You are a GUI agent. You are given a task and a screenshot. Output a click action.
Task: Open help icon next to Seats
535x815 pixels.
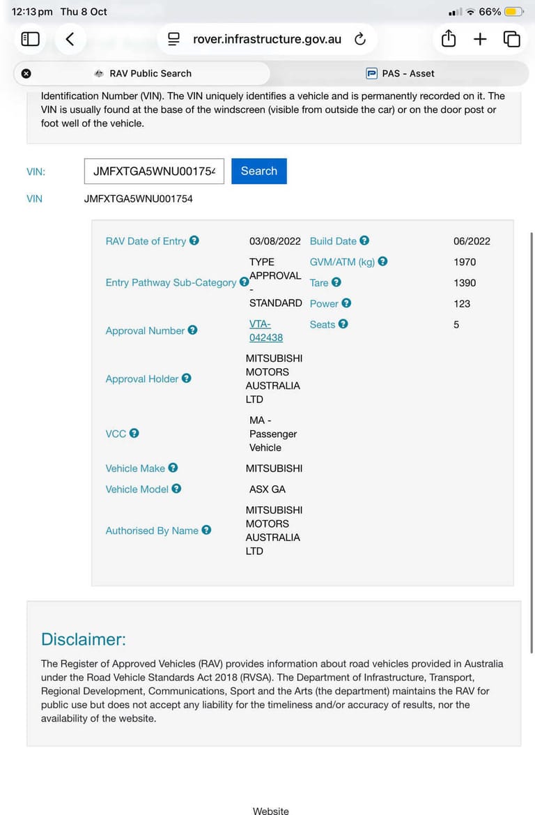343,323
